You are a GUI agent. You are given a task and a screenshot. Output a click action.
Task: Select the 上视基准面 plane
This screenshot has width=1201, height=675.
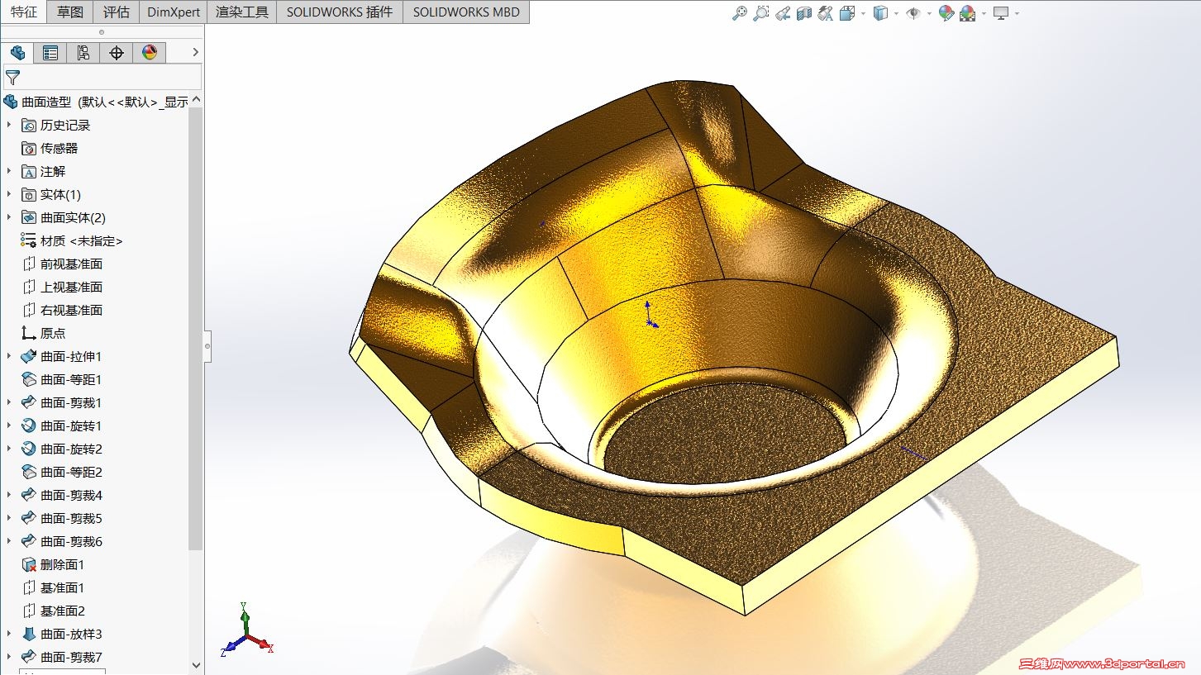pos(63,287)
